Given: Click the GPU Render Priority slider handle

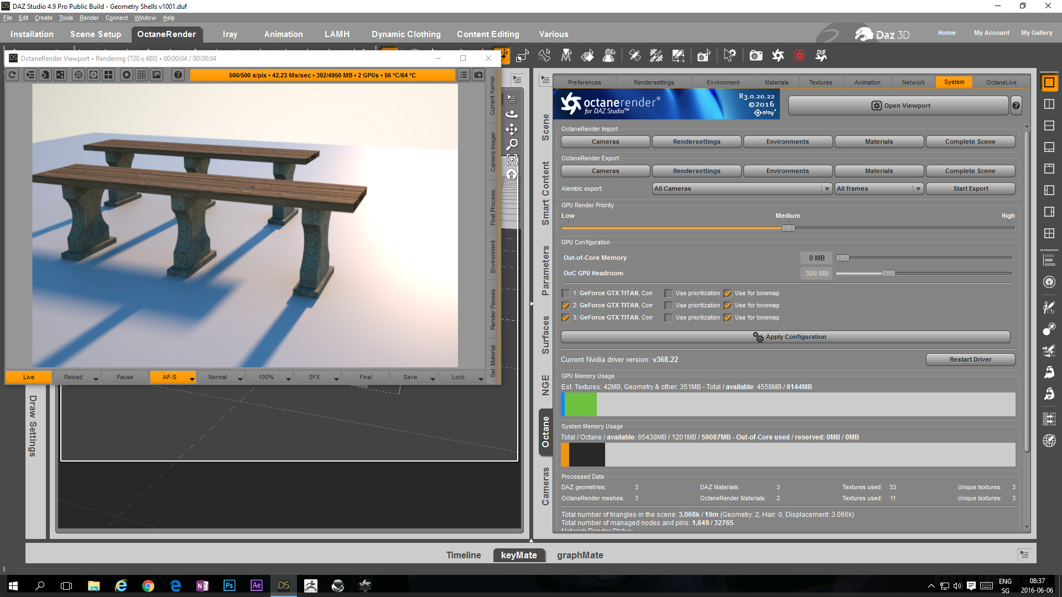Looking at the screenshot, I should click(789, 228).
